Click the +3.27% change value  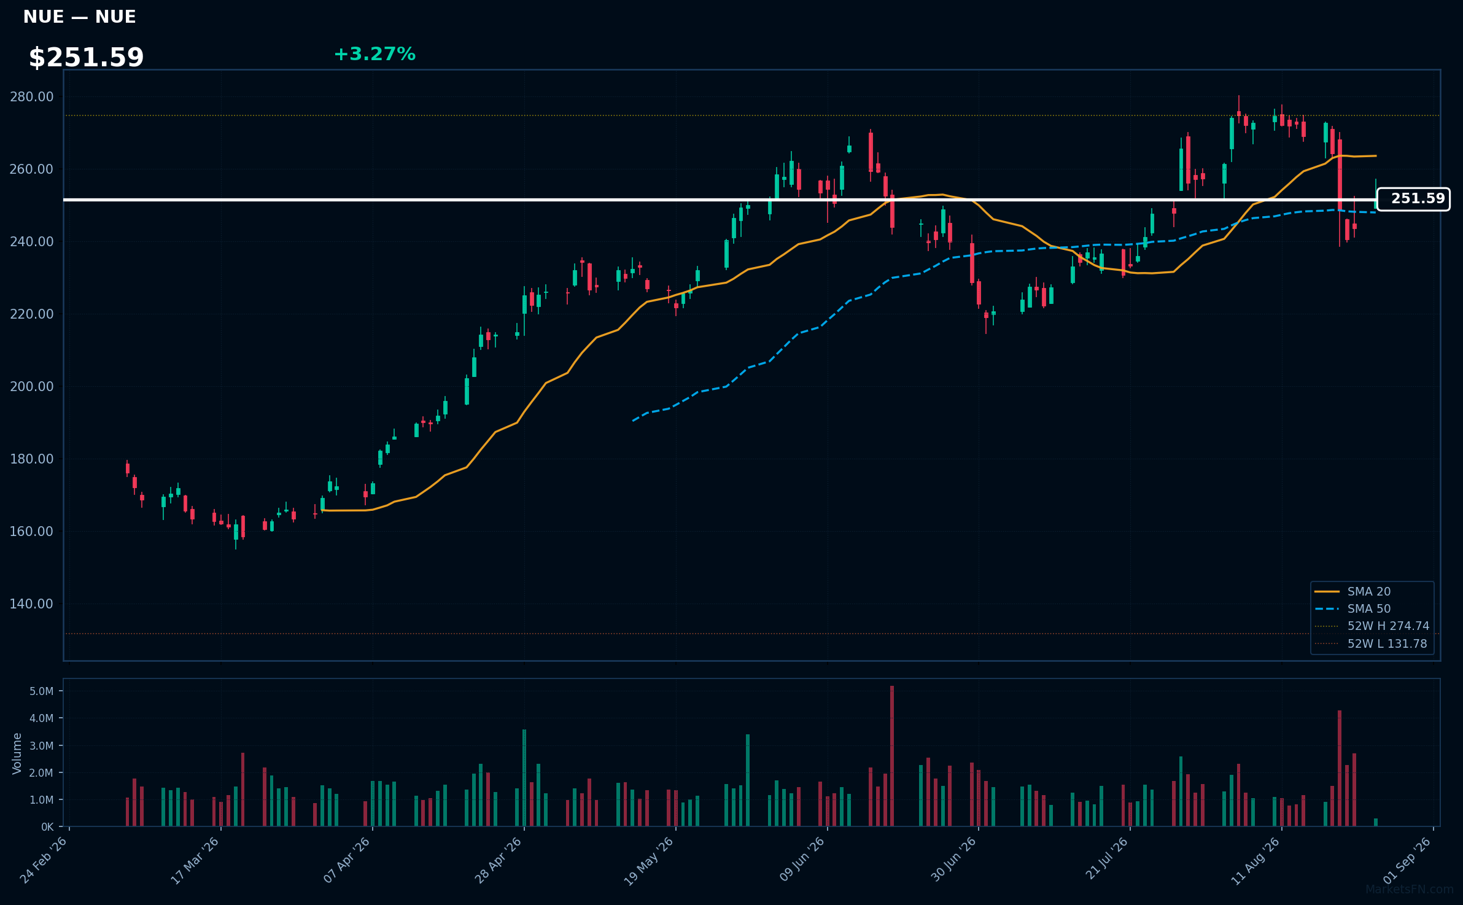374,55
